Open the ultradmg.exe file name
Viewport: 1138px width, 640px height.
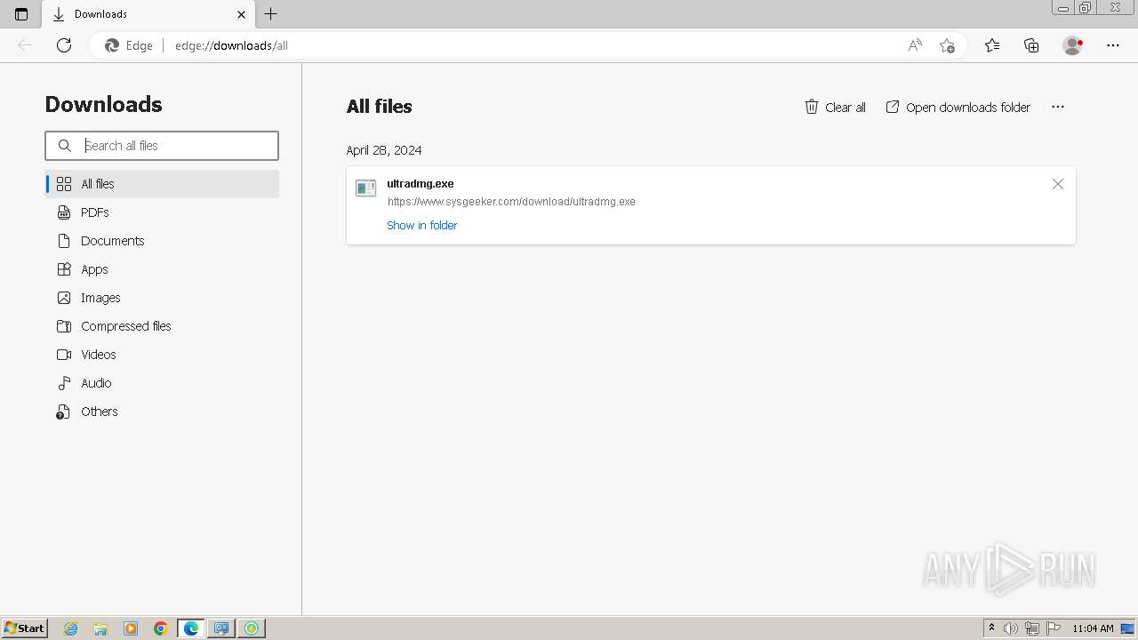[x=421, y=184]
